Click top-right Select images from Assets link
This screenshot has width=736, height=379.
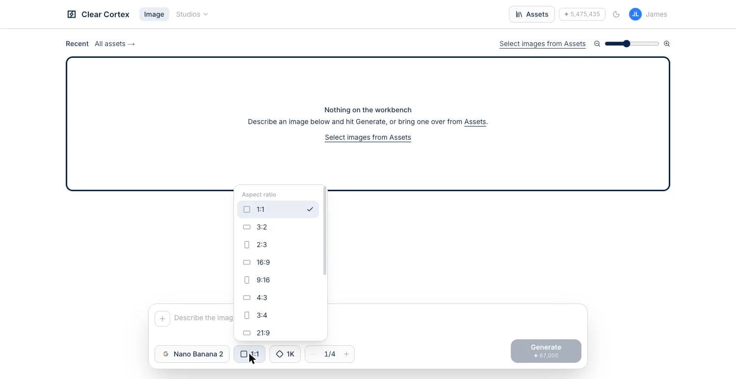pyautogui.click(x=542, y=44)
